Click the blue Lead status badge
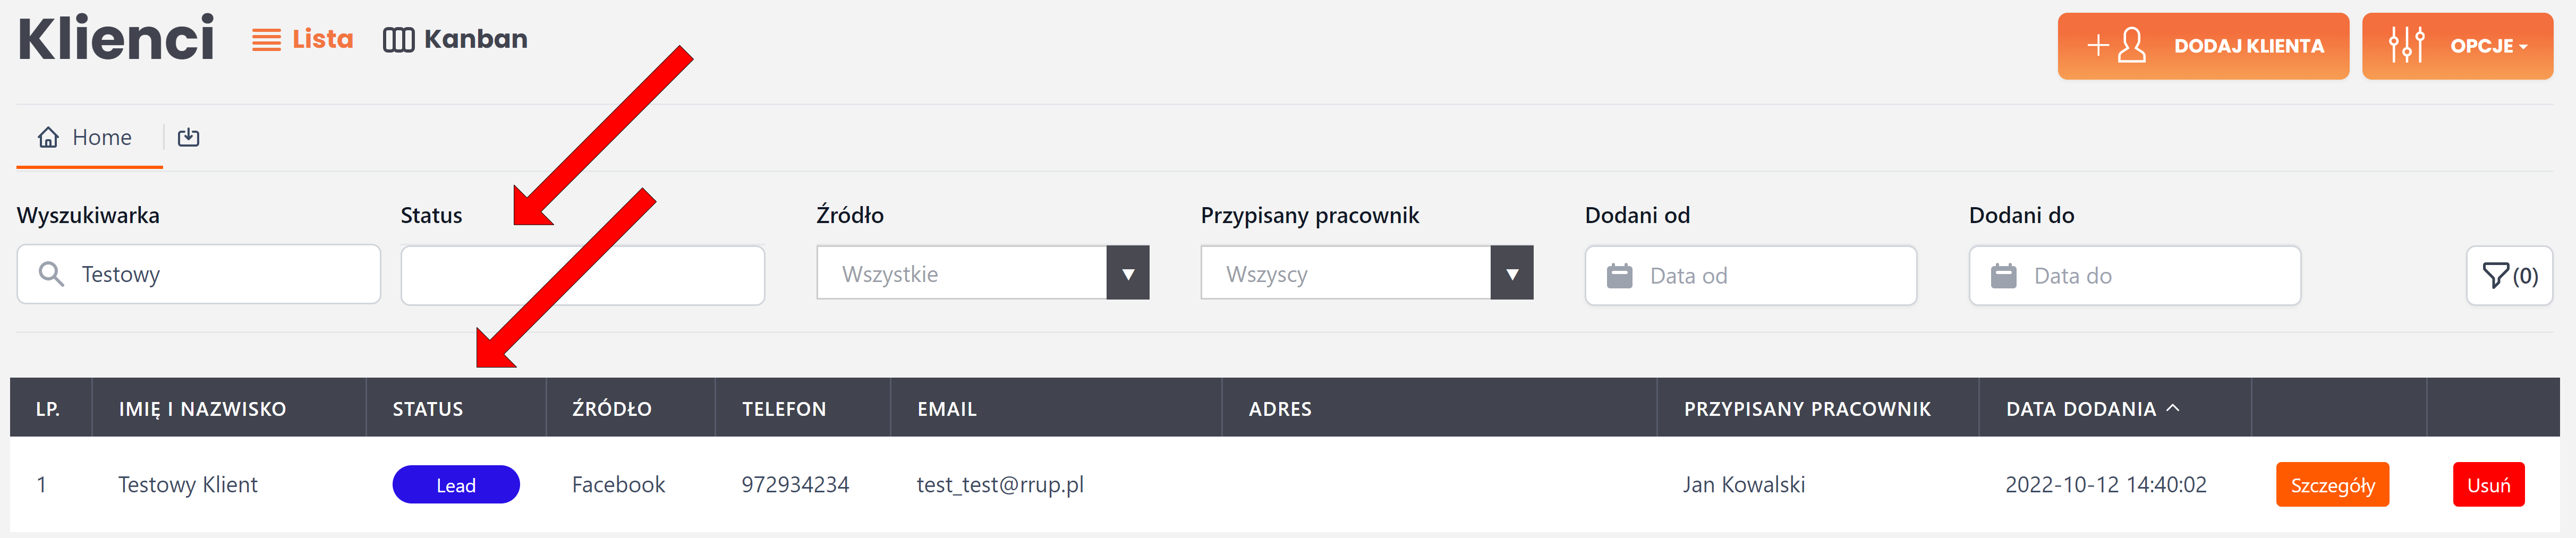 [456, 485]
